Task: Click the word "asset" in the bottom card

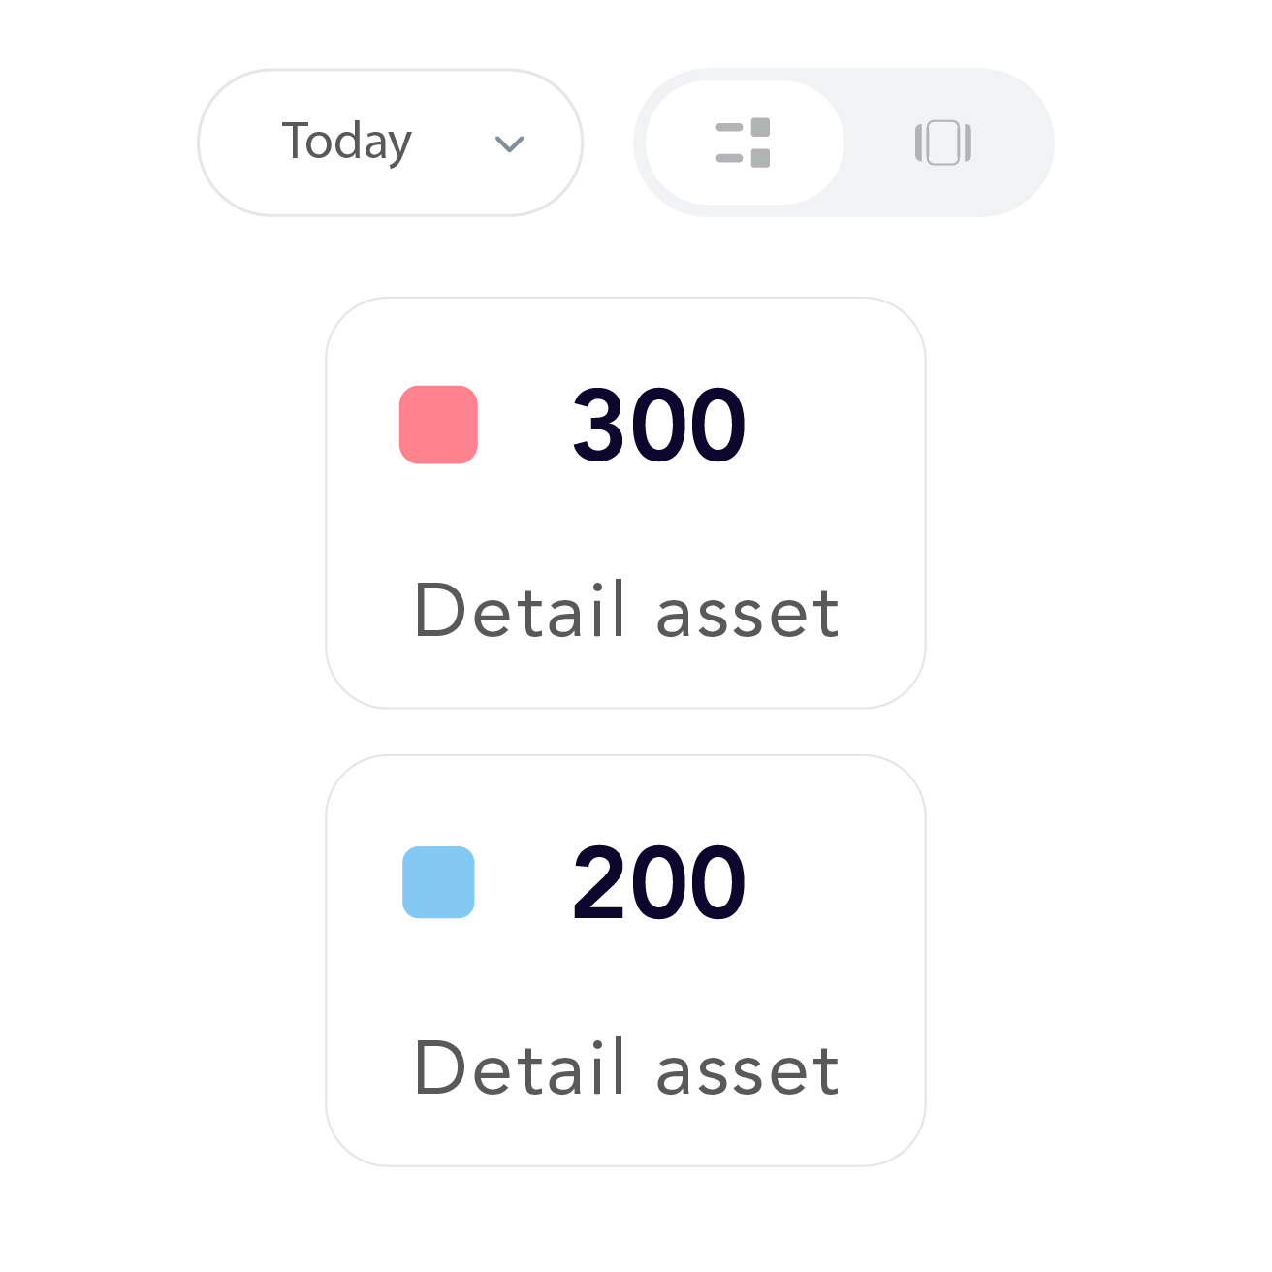Action: tap(747, 1070)
